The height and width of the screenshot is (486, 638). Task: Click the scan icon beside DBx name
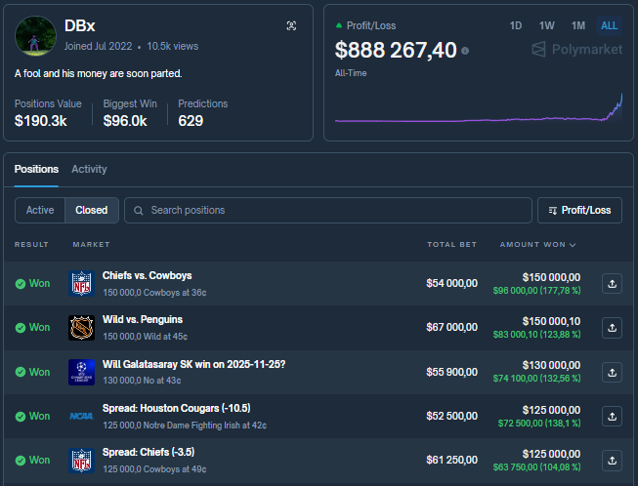[x=291, y=26]
